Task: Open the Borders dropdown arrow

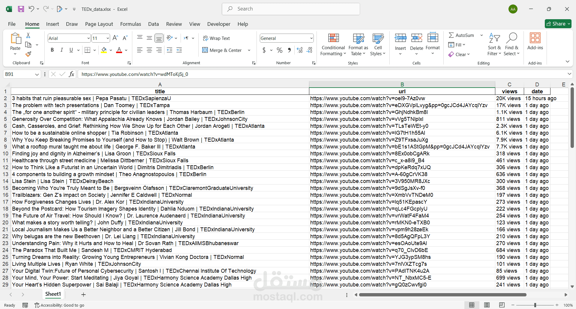Action: coord(94,50)
